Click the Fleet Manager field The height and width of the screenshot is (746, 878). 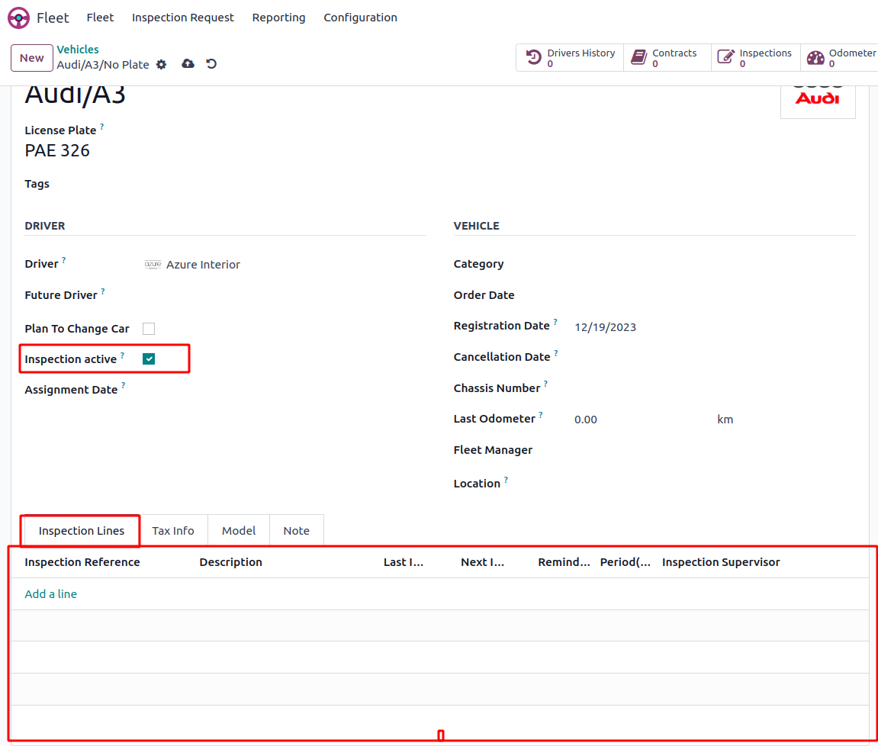click(x=715, y=450)
